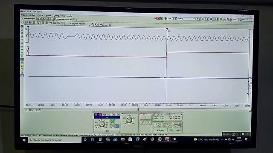Pause the screen recording overlay
The width and height of the screenshot is (273, 153).
point(238,134)
